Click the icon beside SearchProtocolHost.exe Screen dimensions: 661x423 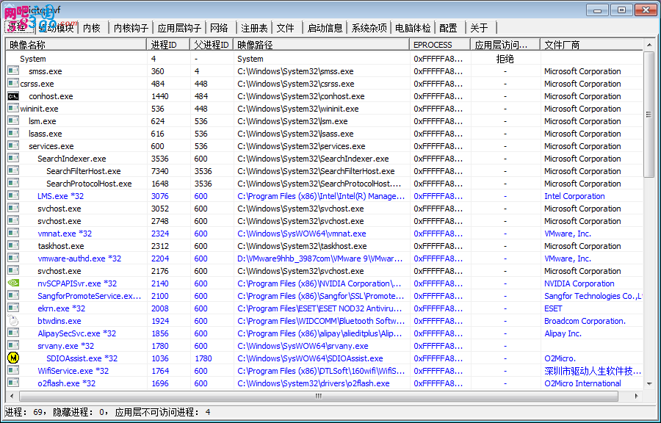(x=13, y=184)
